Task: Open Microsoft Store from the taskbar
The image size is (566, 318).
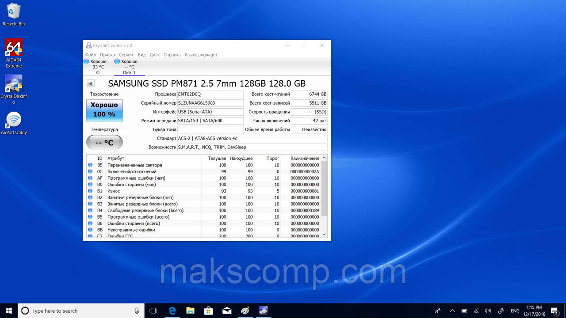Action: click(x=208, y=310)
